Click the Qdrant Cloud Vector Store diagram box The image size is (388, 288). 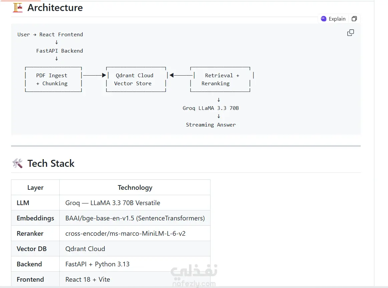point(135,80)
